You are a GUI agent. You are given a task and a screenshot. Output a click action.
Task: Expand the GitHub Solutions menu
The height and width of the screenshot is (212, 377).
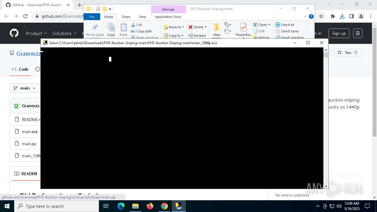[x=65, y=33]
